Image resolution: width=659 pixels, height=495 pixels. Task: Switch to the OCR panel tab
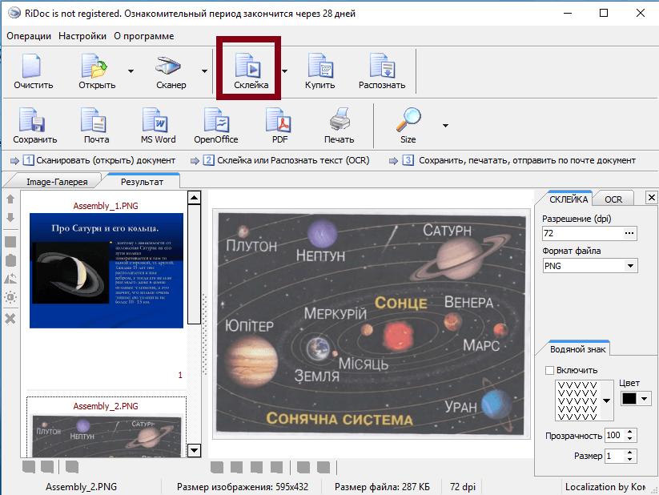pyautogui.click(x=613, y=199)
